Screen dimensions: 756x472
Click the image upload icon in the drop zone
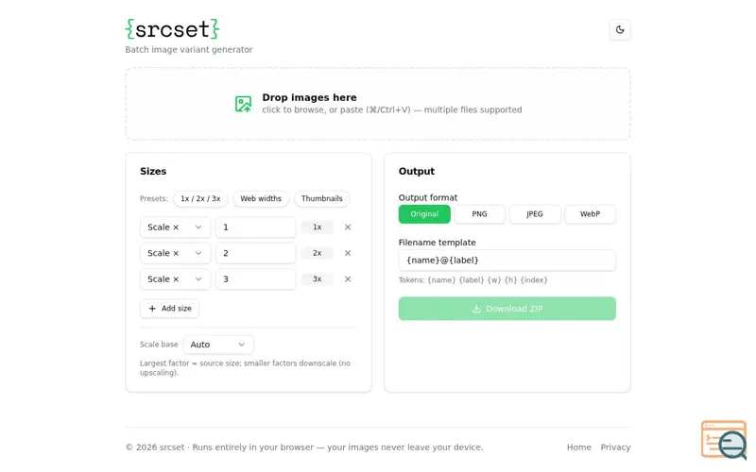pos(243,104)
